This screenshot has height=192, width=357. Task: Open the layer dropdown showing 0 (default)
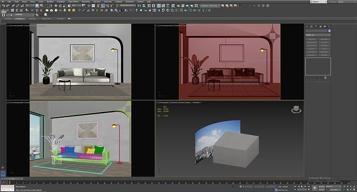pos(20,15)
